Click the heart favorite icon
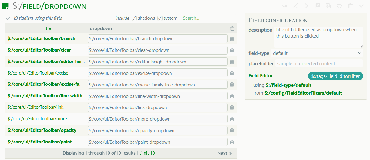 339,6
